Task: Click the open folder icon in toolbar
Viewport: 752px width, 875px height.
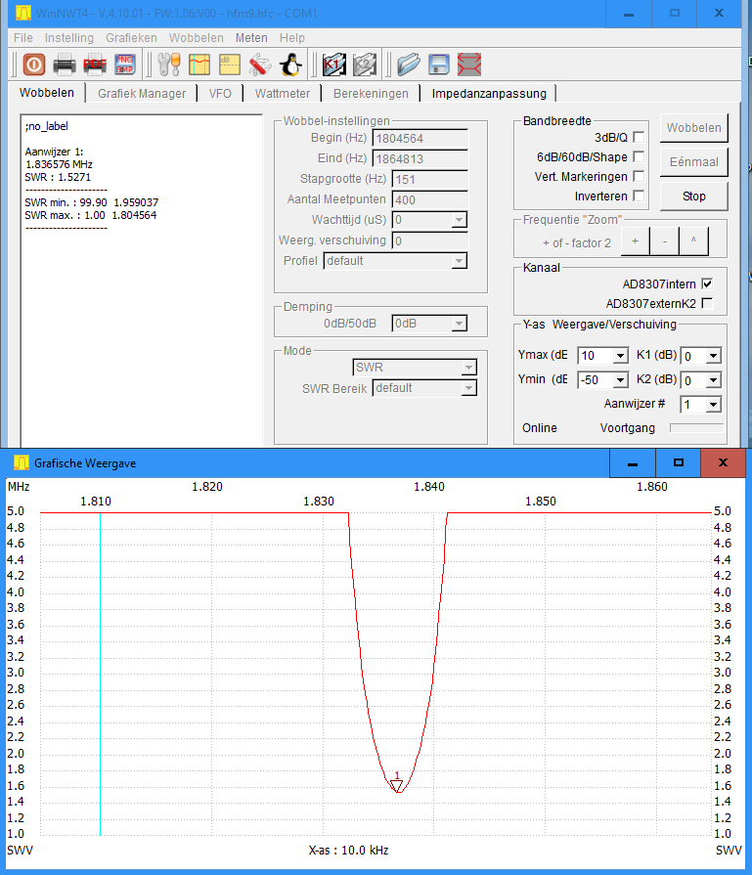Action: pos(409,65)
